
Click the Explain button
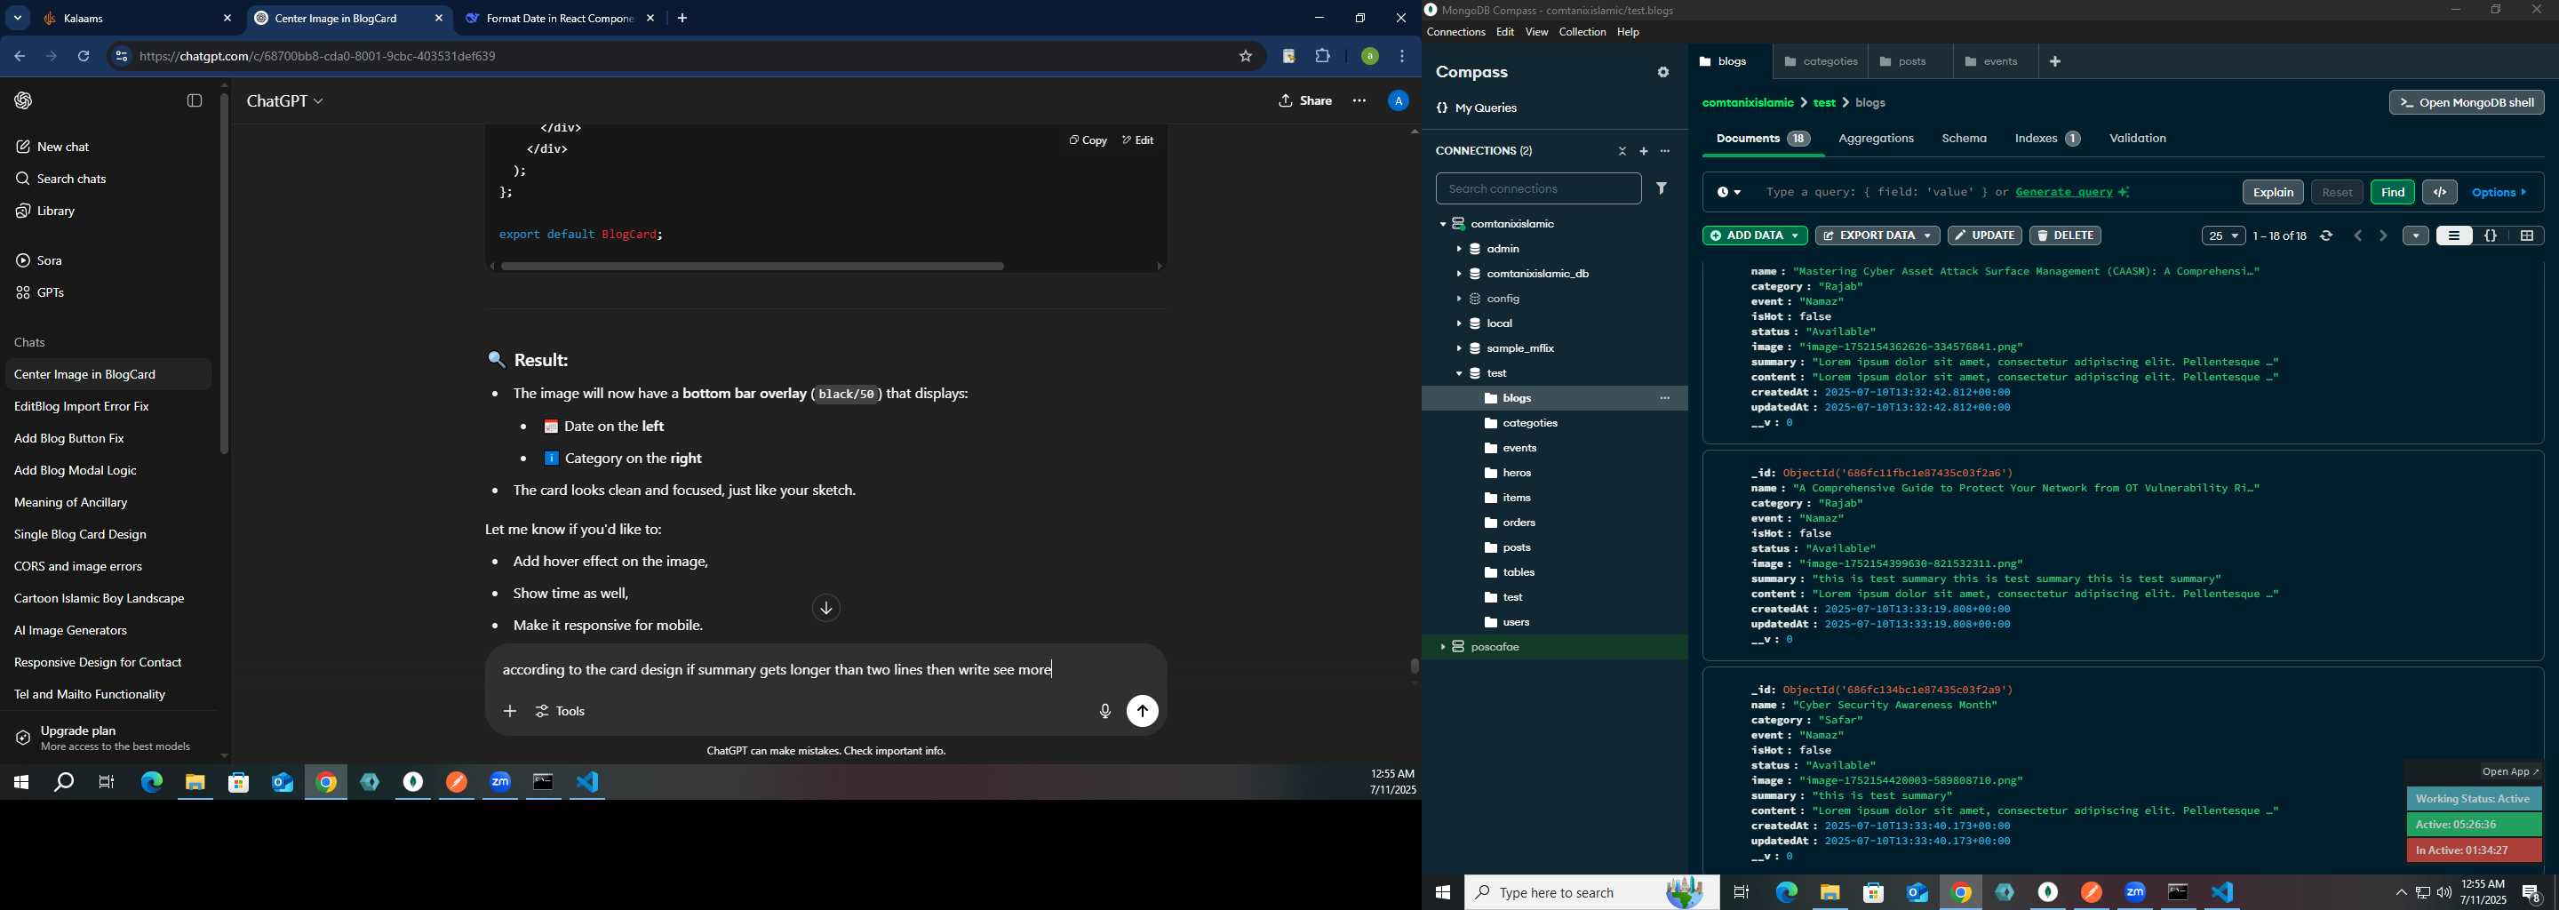point(2273,193)
